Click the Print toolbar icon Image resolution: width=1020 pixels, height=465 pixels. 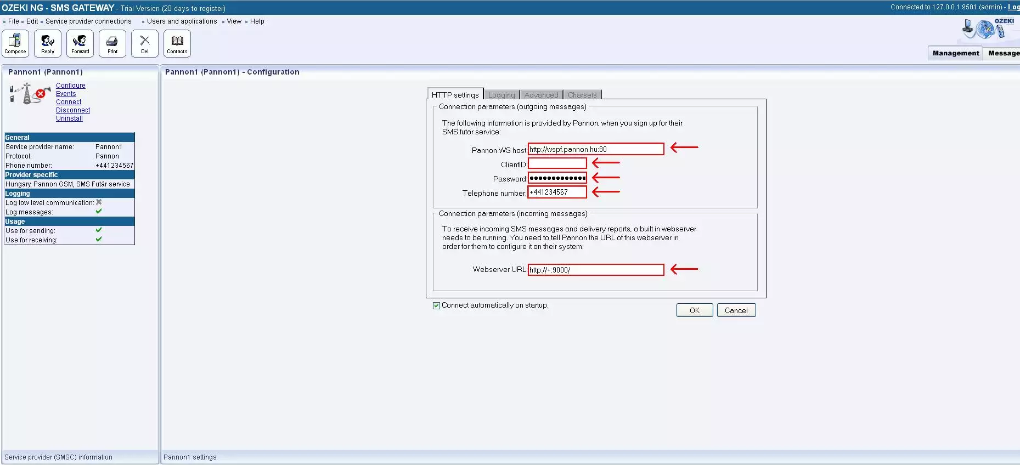click(112, 43)
